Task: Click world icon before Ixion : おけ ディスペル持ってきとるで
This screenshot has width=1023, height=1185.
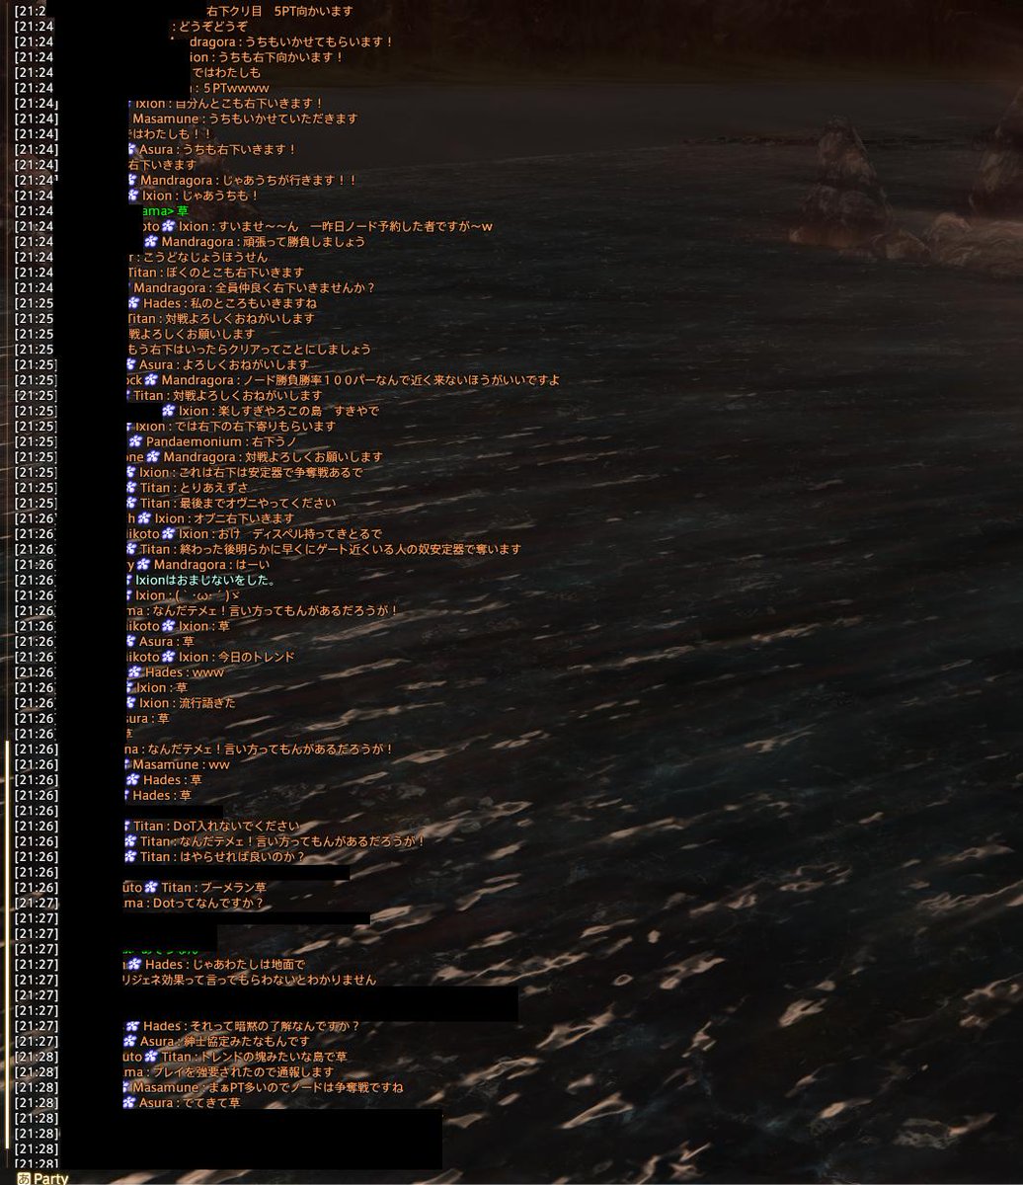Action: [x=169, y=534]
